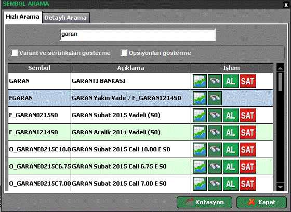This screenshot has height=212, width=291.
Task: Click SAT icon for Call 10.00 option
Action: coord(248,149)
